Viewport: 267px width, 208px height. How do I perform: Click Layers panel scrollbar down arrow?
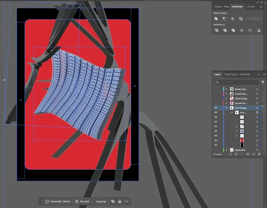click(x=264, y=150)
